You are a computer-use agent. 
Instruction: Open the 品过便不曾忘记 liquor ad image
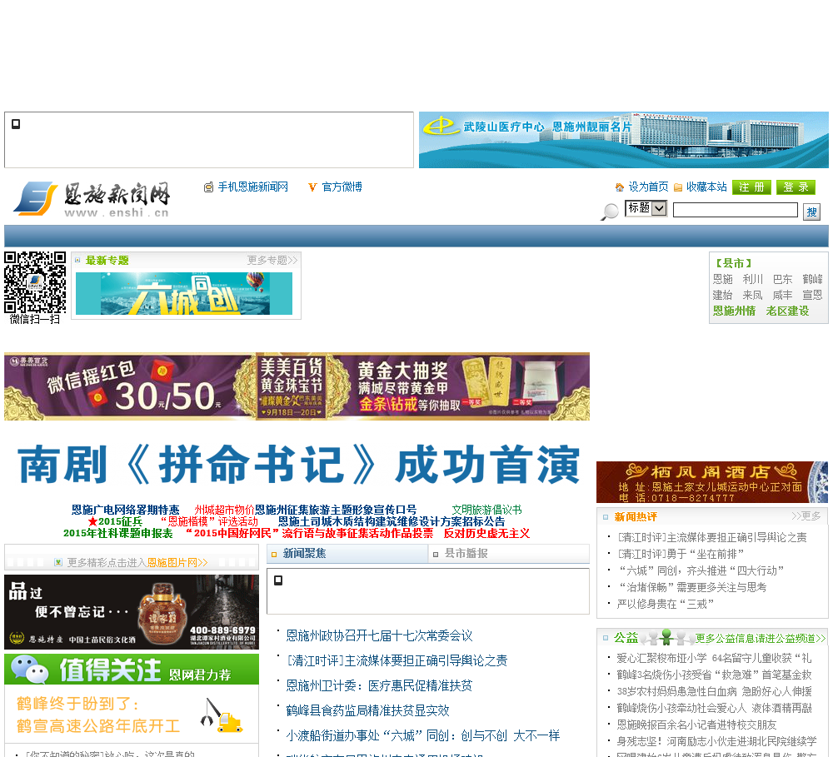(132, 612)
